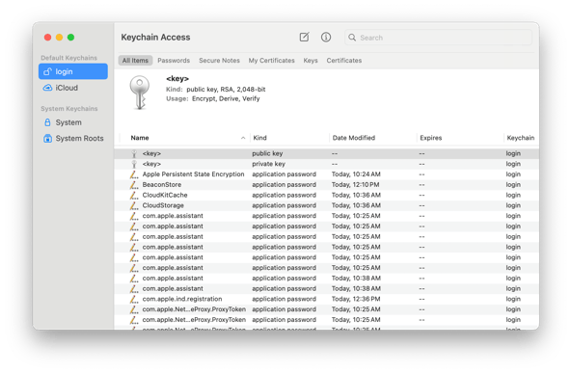Click the key icon on the private key row
The width and height of the screenshot is (572, 373).
[134, 164]
